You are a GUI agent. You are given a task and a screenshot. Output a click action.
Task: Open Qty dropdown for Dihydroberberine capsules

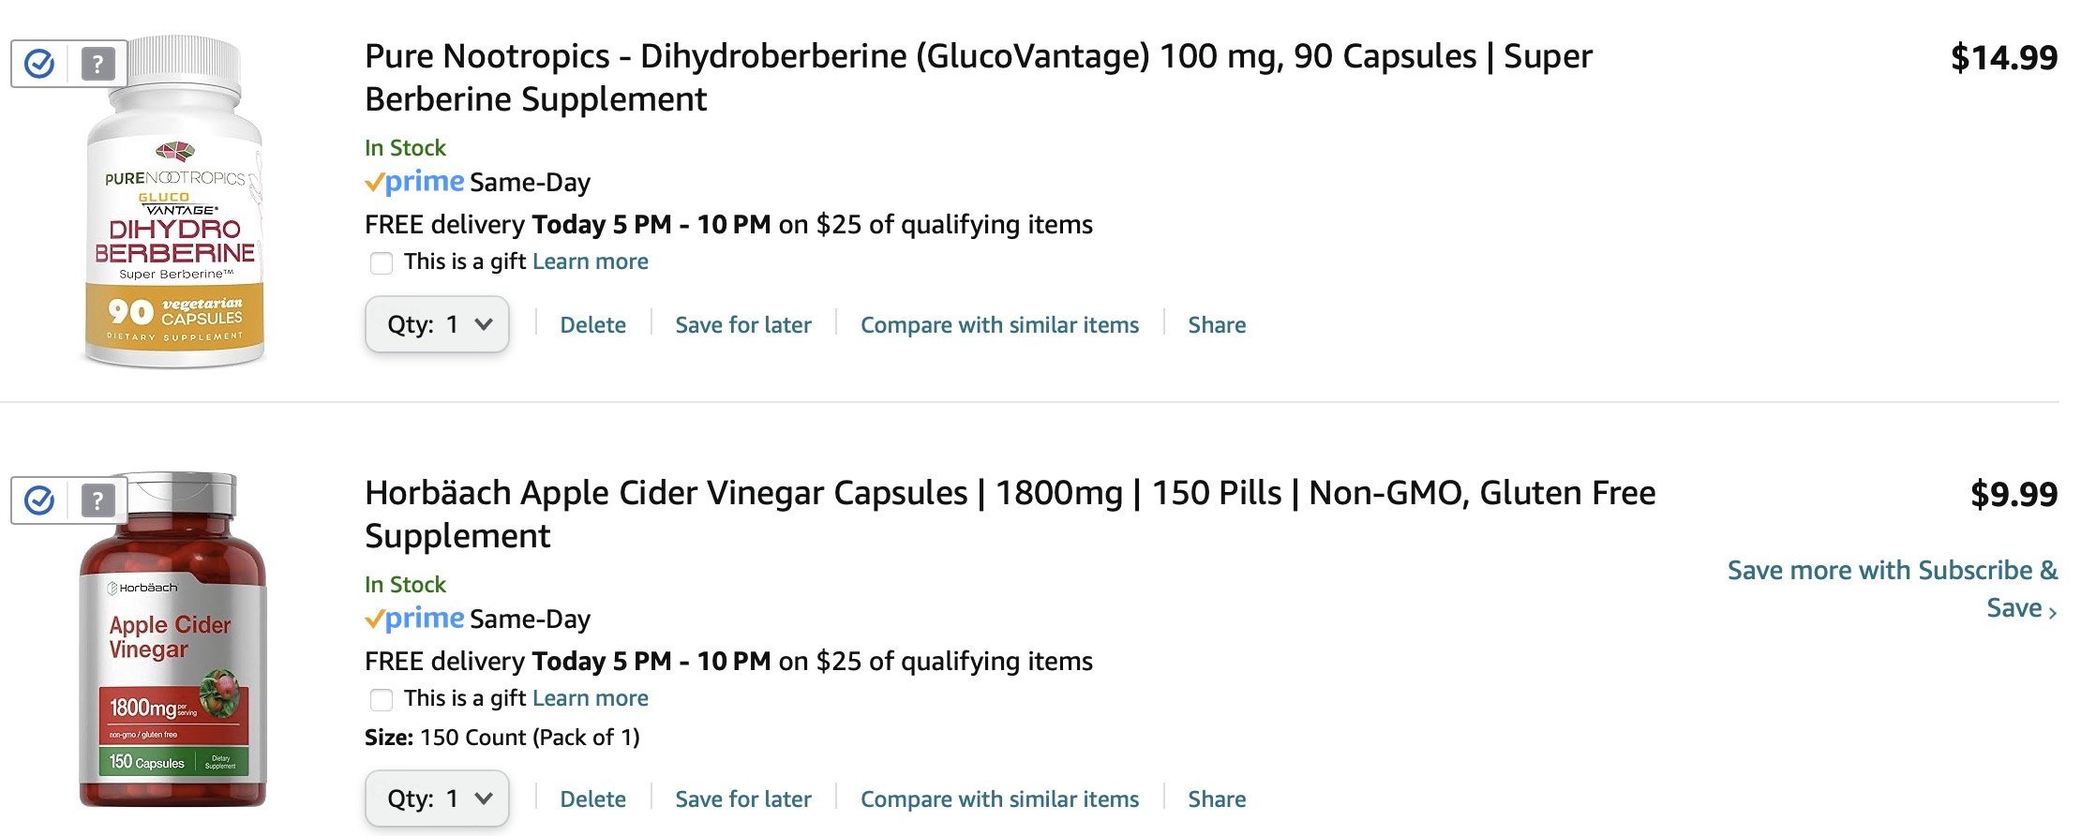tap(437, 324)
